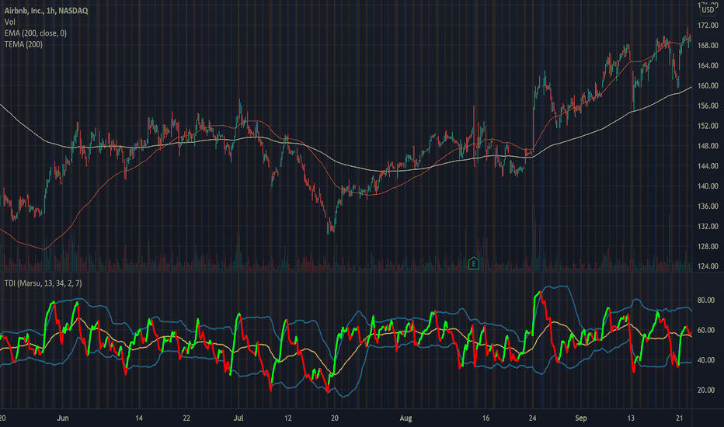Click the 144.00 price axis label

708,165
